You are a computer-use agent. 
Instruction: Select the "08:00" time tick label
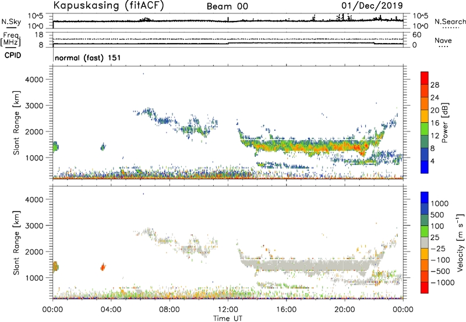pyautogui.click(x=170, y=310)
